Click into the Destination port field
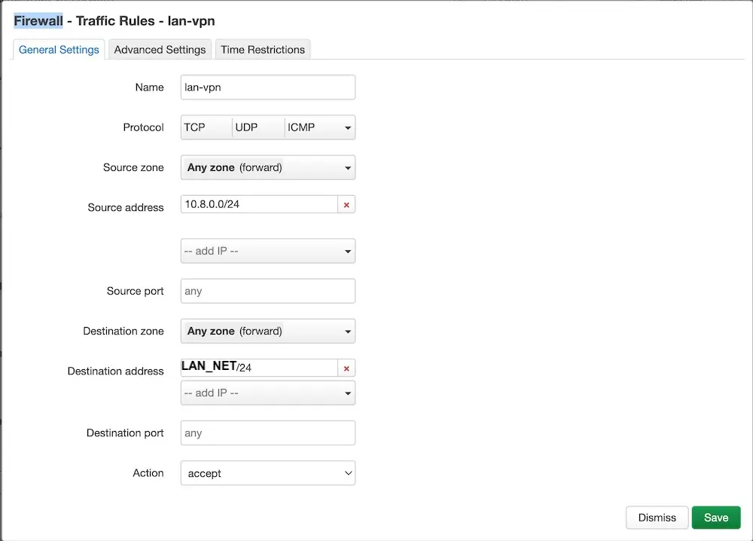 (x=268, y=433)
